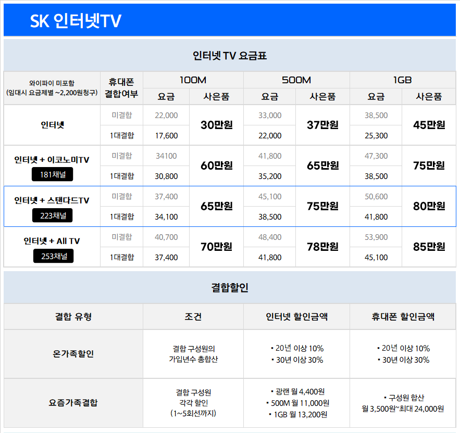Click the 47,300 price cell
Screen dimensions: 460x433
[376, 156]
